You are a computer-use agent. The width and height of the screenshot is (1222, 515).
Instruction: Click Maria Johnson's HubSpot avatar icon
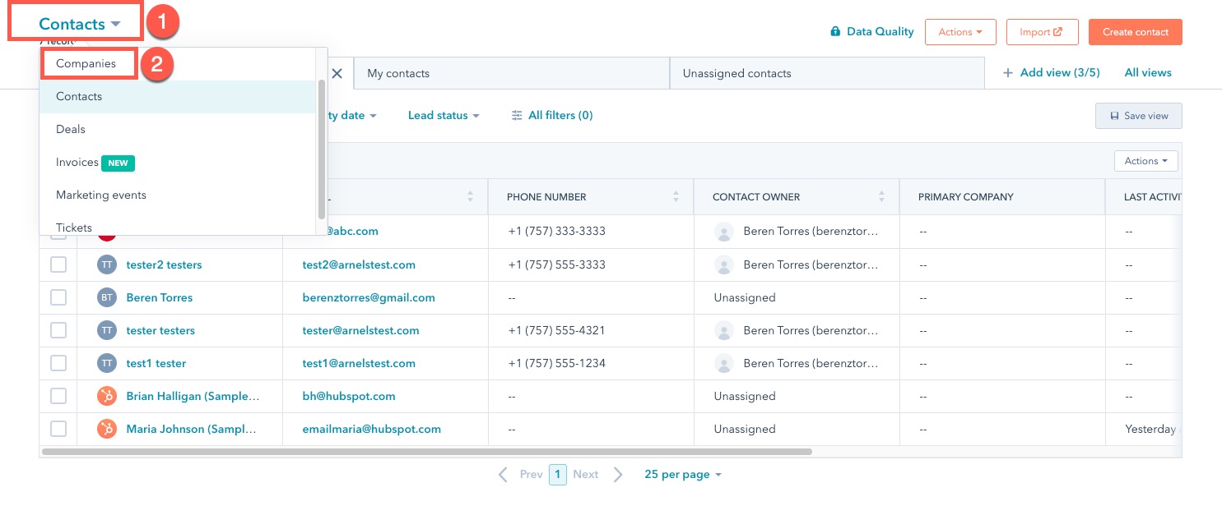click(x=107, y=429)
